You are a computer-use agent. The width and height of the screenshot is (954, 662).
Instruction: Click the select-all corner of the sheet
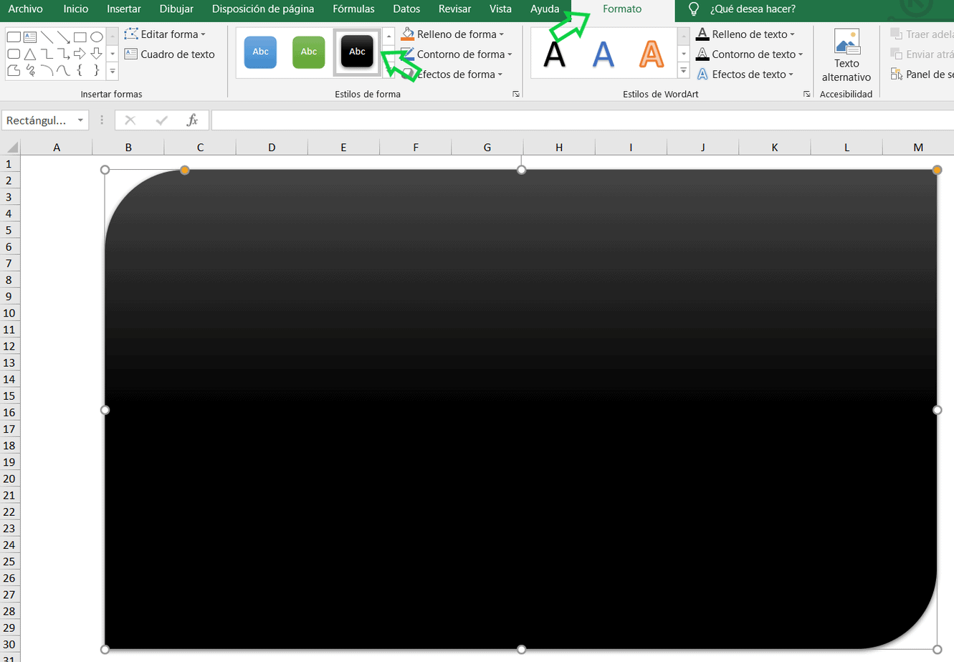point(11,147)
